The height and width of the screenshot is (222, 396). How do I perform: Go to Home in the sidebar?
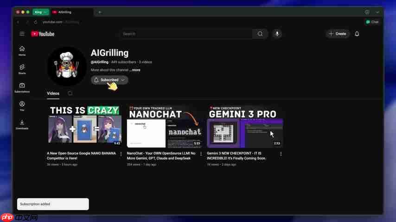pos(22,50)
